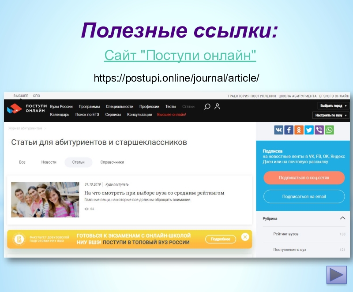The height and width of the screenshot is (292, 353).
Task: Open Профессии menu item
Action: 149,107
